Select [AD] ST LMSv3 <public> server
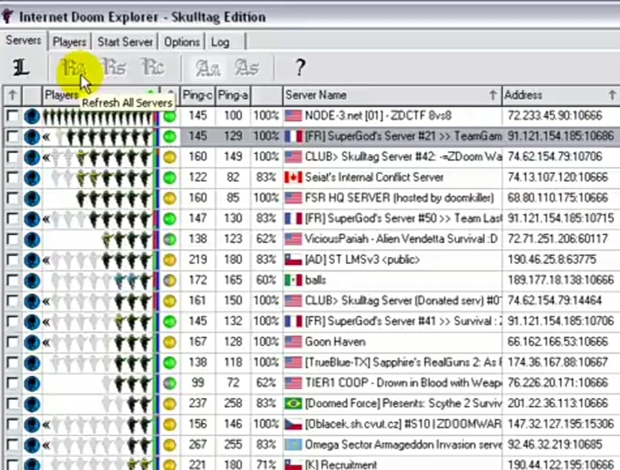 point(362,260)
